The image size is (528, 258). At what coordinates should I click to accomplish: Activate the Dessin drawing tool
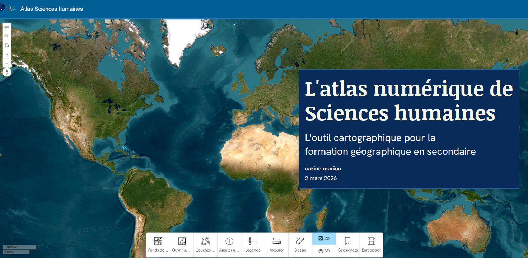[300, 244]
